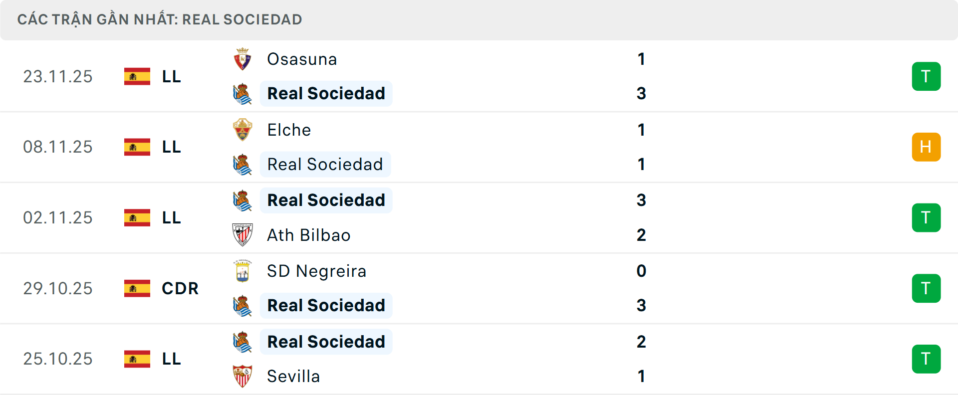Click the green T result indicator for 02.11.25

coord(927,217)
